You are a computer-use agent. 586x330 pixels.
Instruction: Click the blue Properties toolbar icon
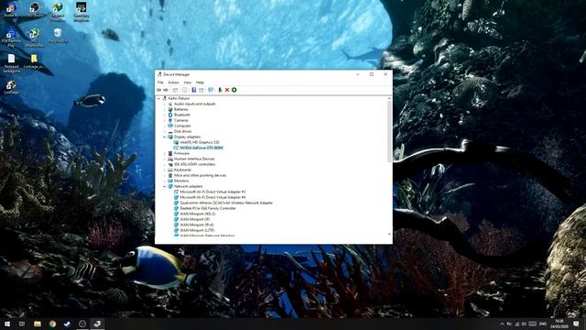[193, 90]
